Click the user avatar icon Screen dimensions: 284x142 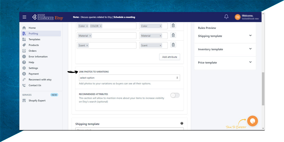click(x=238, y=17)
